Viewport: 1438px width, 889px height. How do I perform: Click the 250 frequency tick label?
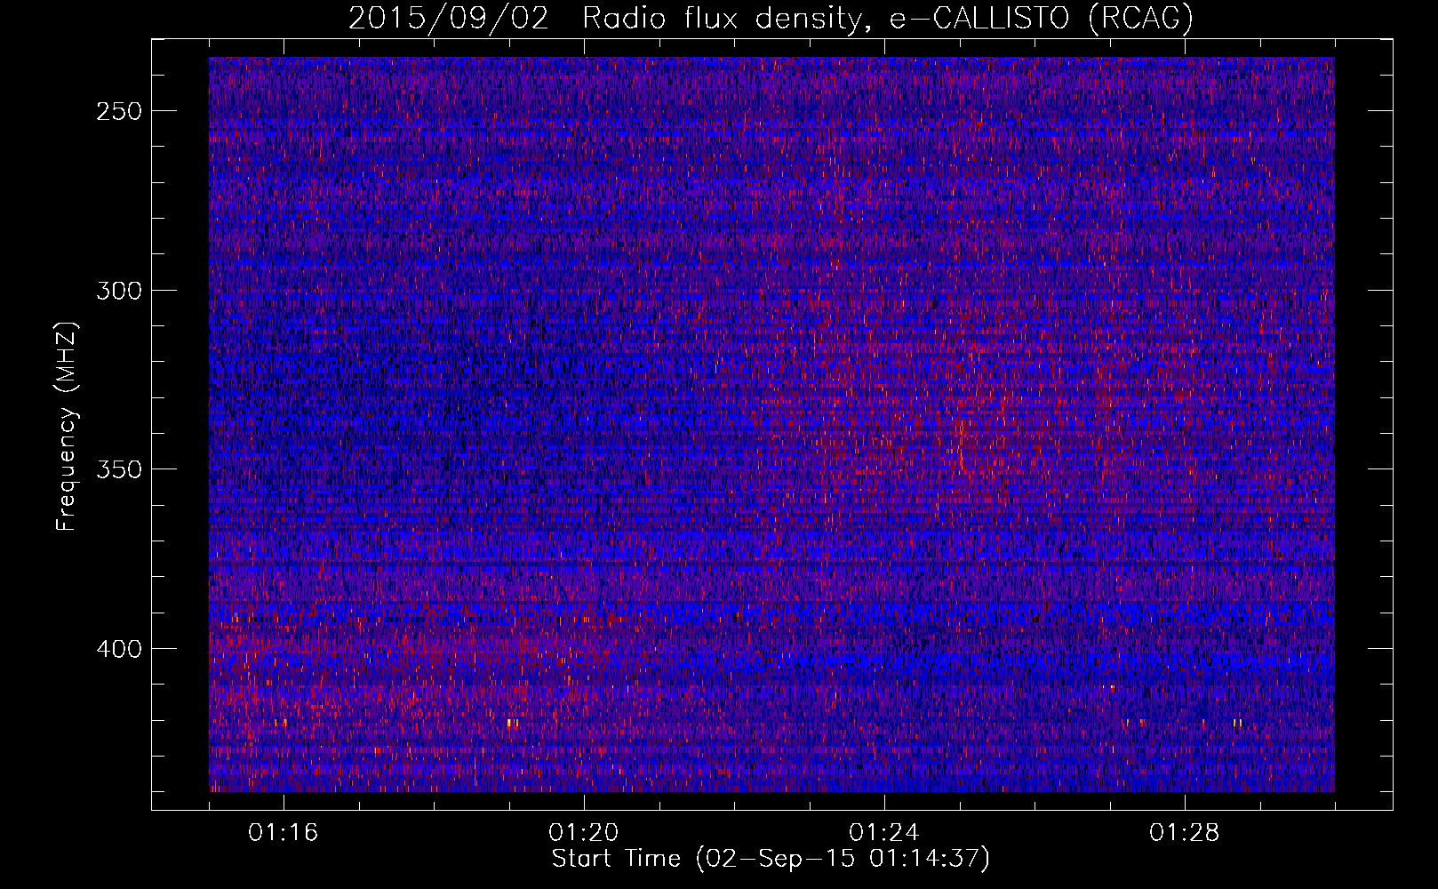(119, 111)
